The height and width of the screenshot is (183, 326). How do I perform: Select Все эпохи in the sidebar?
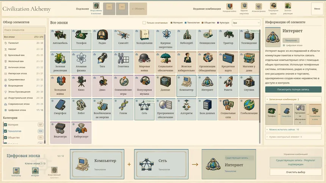(x=24, y=37)
